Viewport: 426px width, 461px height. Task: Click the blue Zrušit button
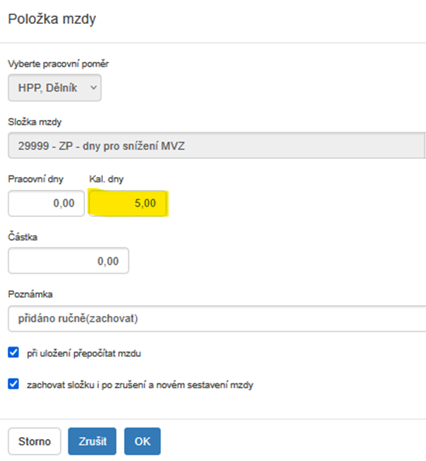pyautogui.click(x=92, y=441)
